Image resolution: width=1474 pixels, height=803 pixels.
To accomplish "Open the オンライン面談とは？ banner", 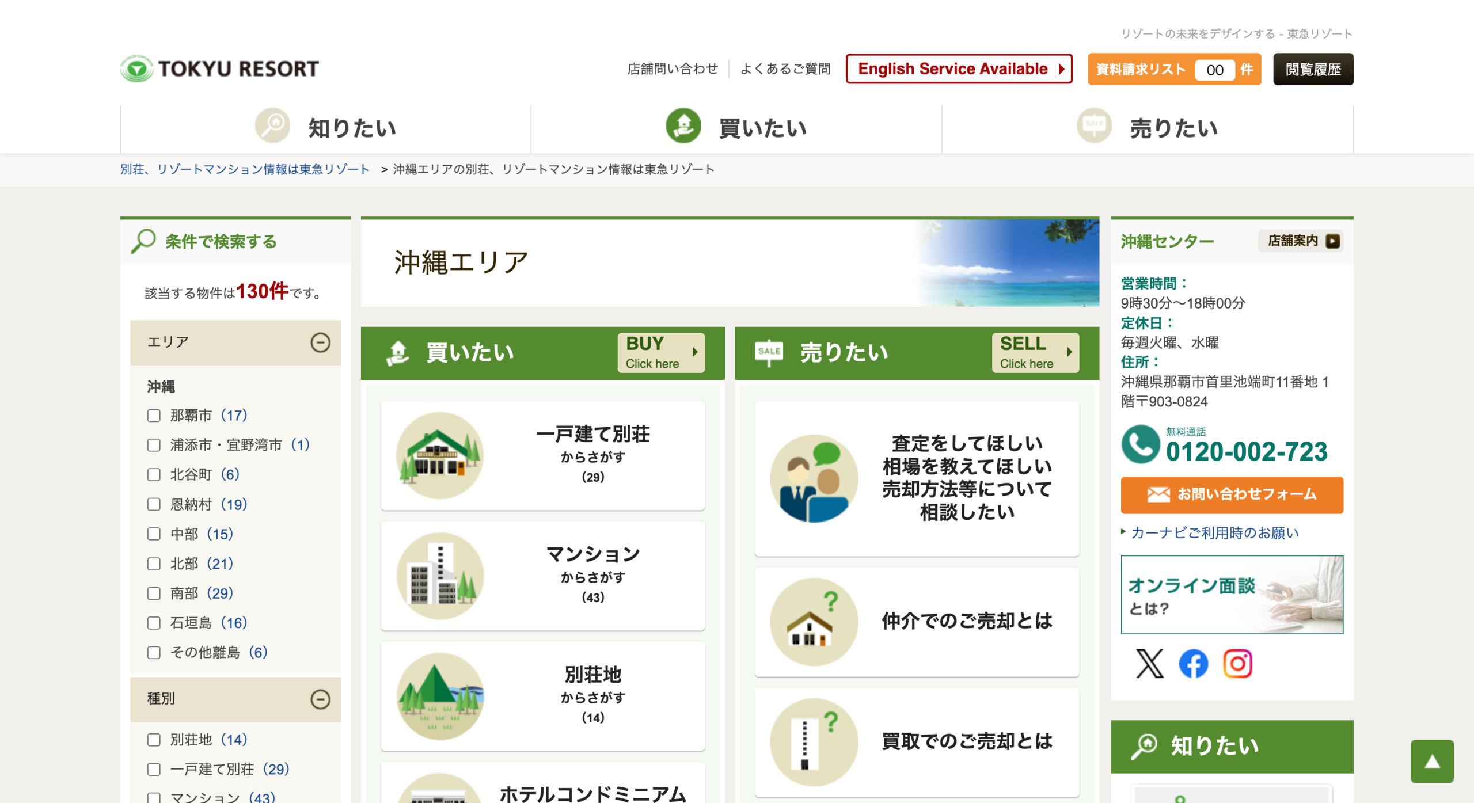I will click(x=1232, y=595).
